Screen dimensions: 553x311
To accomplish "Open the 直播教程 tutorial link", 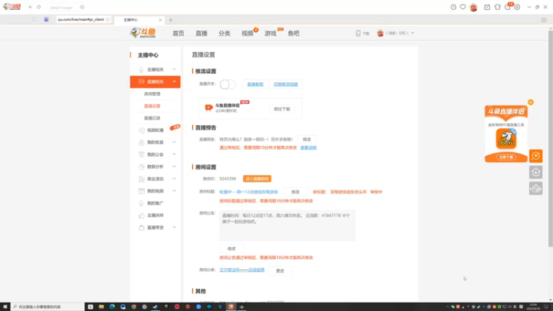I will [255, 84].
